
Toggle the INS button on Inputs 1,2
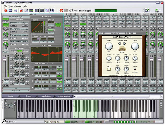pyautogui.click(x=6, y=19)
